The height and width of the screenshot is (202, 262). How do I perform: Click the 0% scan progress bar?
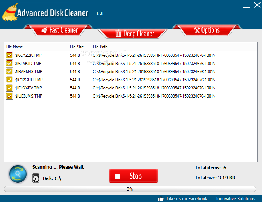(x=130, y=189)
